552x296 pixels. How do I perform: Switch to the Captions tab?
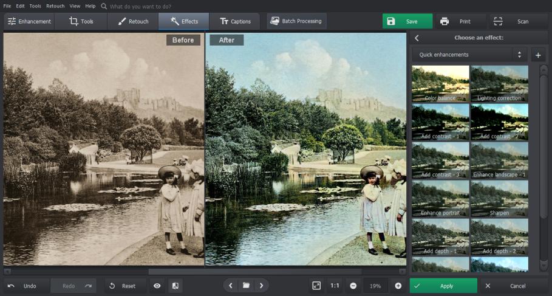pos(235,21)
